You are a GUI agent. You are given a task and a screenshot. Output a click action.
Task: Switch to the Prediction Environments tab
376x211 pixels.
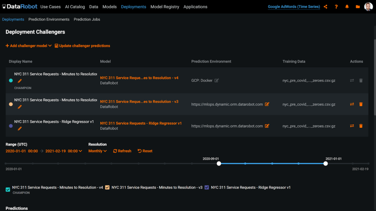pyautogui.click(x=49, y=19)
